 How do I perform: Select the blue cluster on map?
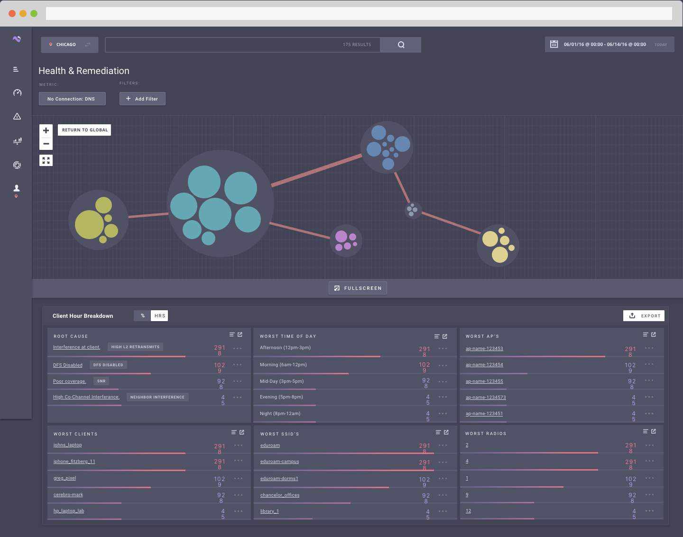387,147
